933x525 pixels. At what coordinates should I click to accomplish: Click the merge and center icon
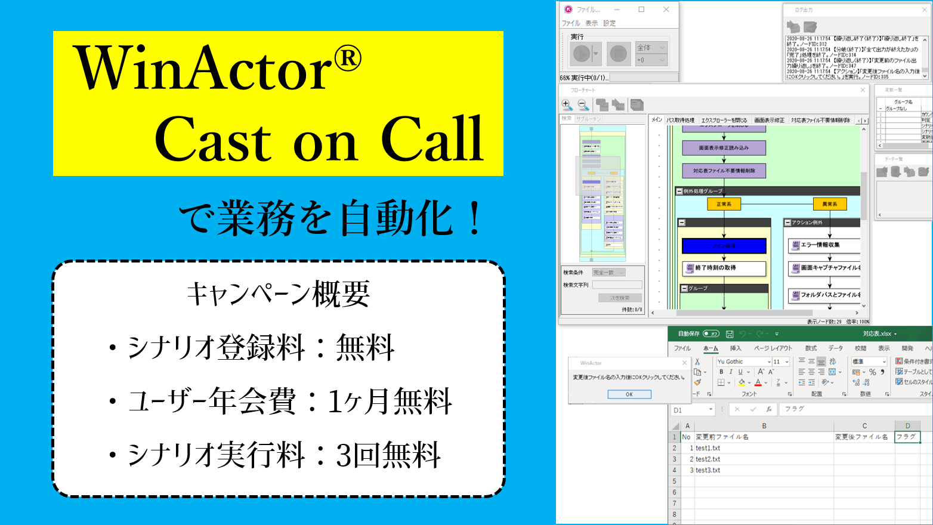tap(832, 372)
